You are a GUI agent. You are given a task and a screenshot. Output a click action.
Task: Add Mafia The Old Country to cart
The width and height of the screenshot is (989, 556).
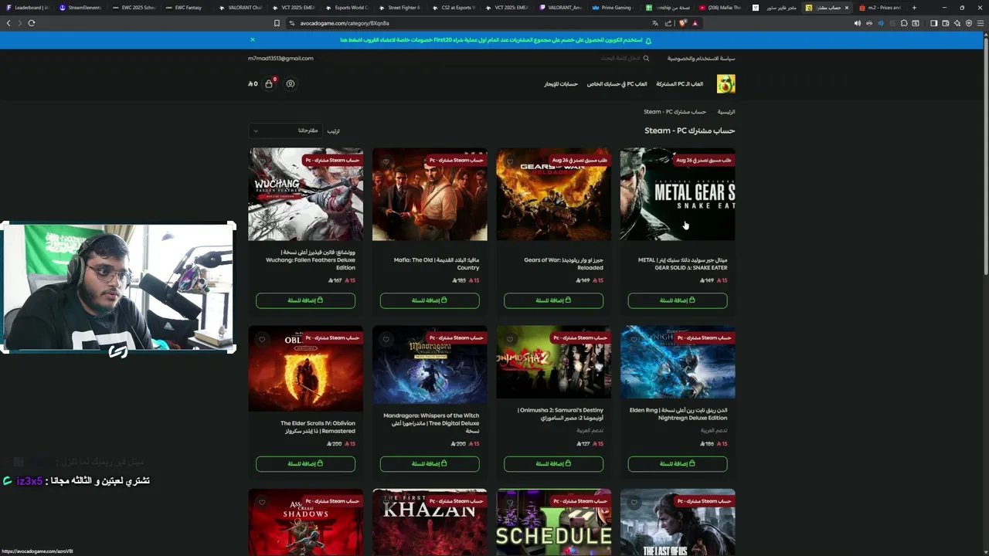coord(430,300)
